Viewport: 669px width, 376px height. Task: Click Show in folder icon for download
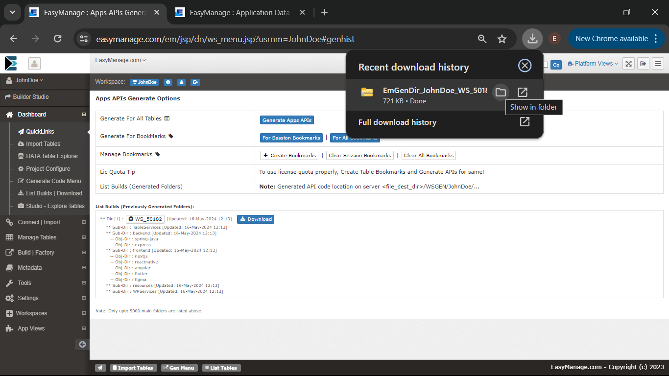(500, 92)
